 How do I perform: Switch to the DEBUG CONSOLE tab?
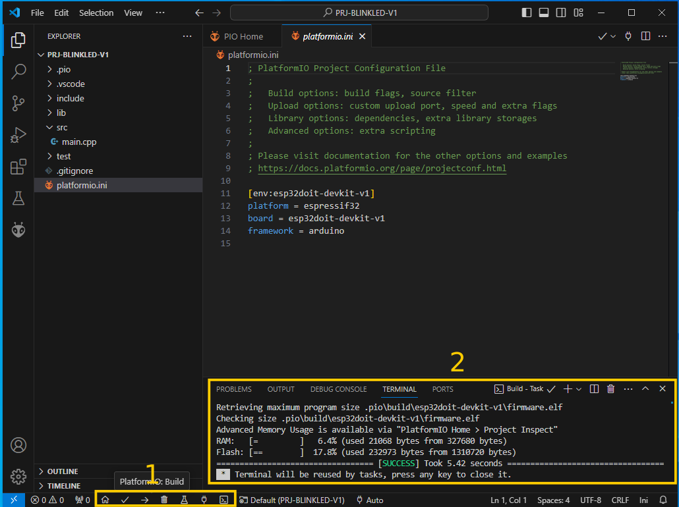point(338,389)
